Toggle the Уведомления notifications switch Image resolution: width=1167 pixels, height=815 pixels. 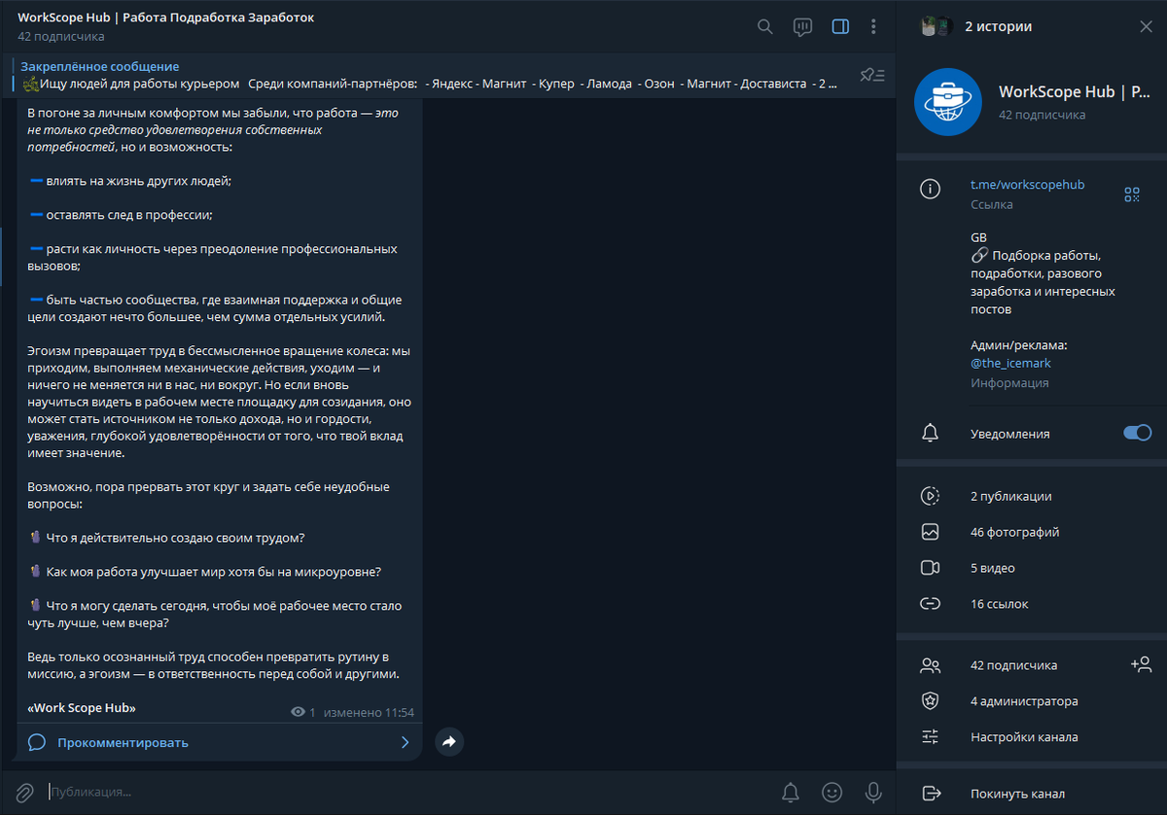click(1137, 433)
